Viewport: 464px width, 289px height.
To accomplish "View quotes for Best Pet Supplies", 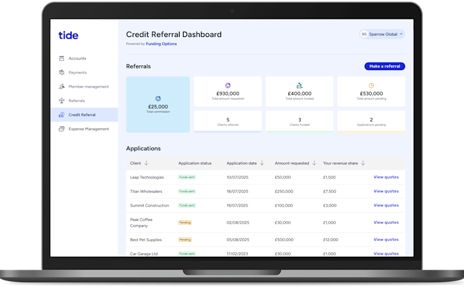I will (x=386, y=239).
